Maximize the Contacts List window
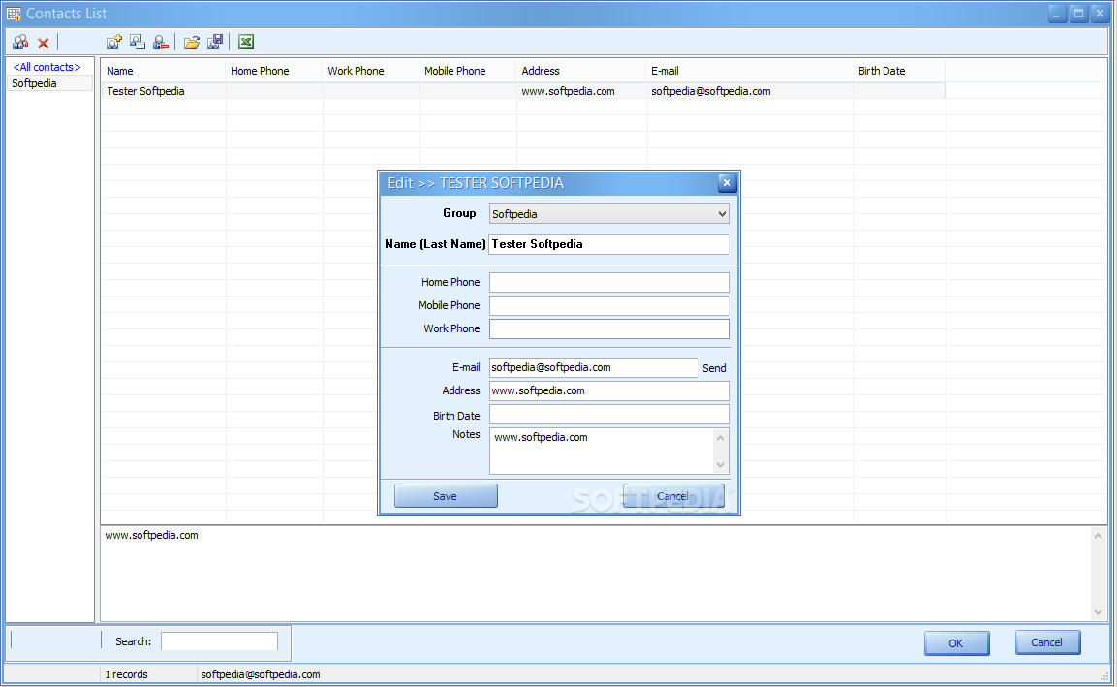 click(1078, 14)
